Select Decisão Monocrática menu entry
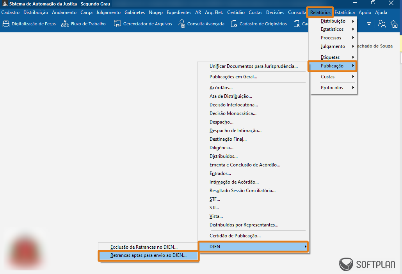This screenshot has height=274, width=402. pyautogui.click(x=233, y=113)
